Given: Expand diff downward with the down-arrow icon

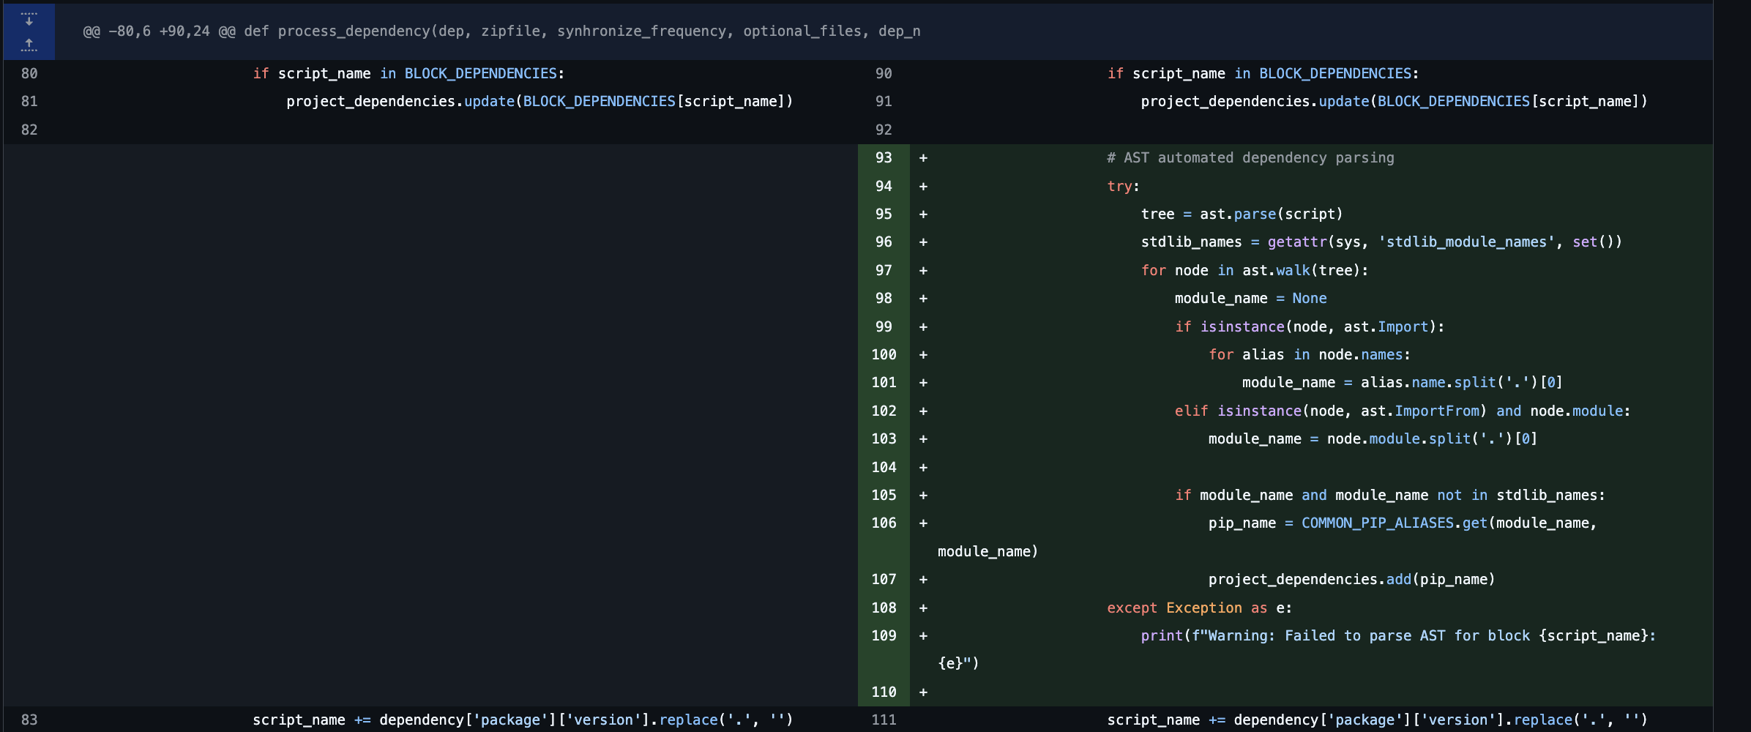Looking at the screenshot, I should 29,18.
